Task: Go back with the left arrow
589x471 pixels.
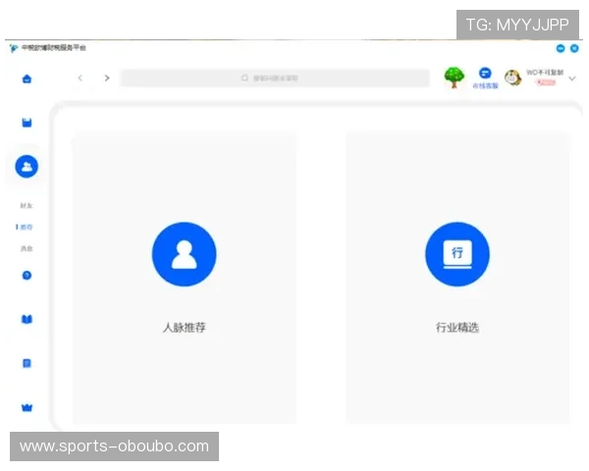Action: coord(80,78)
